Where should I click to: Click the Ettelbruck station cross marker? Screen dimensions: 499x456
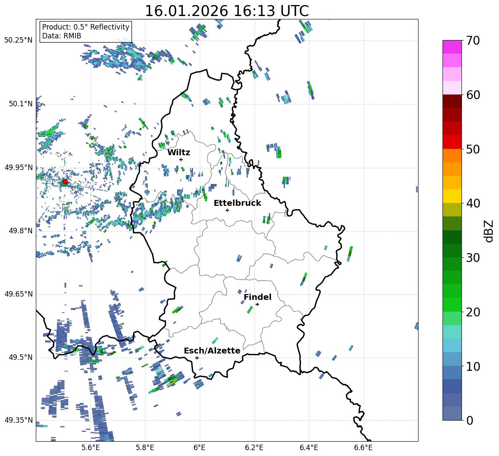pos(227,210)
